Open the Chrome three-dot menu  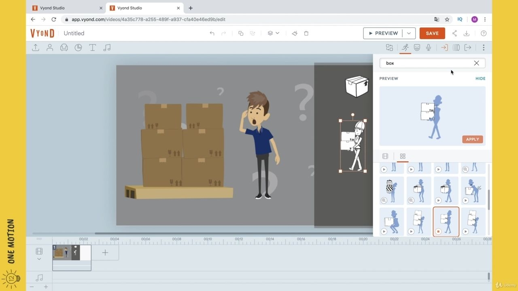pos(485,19)
